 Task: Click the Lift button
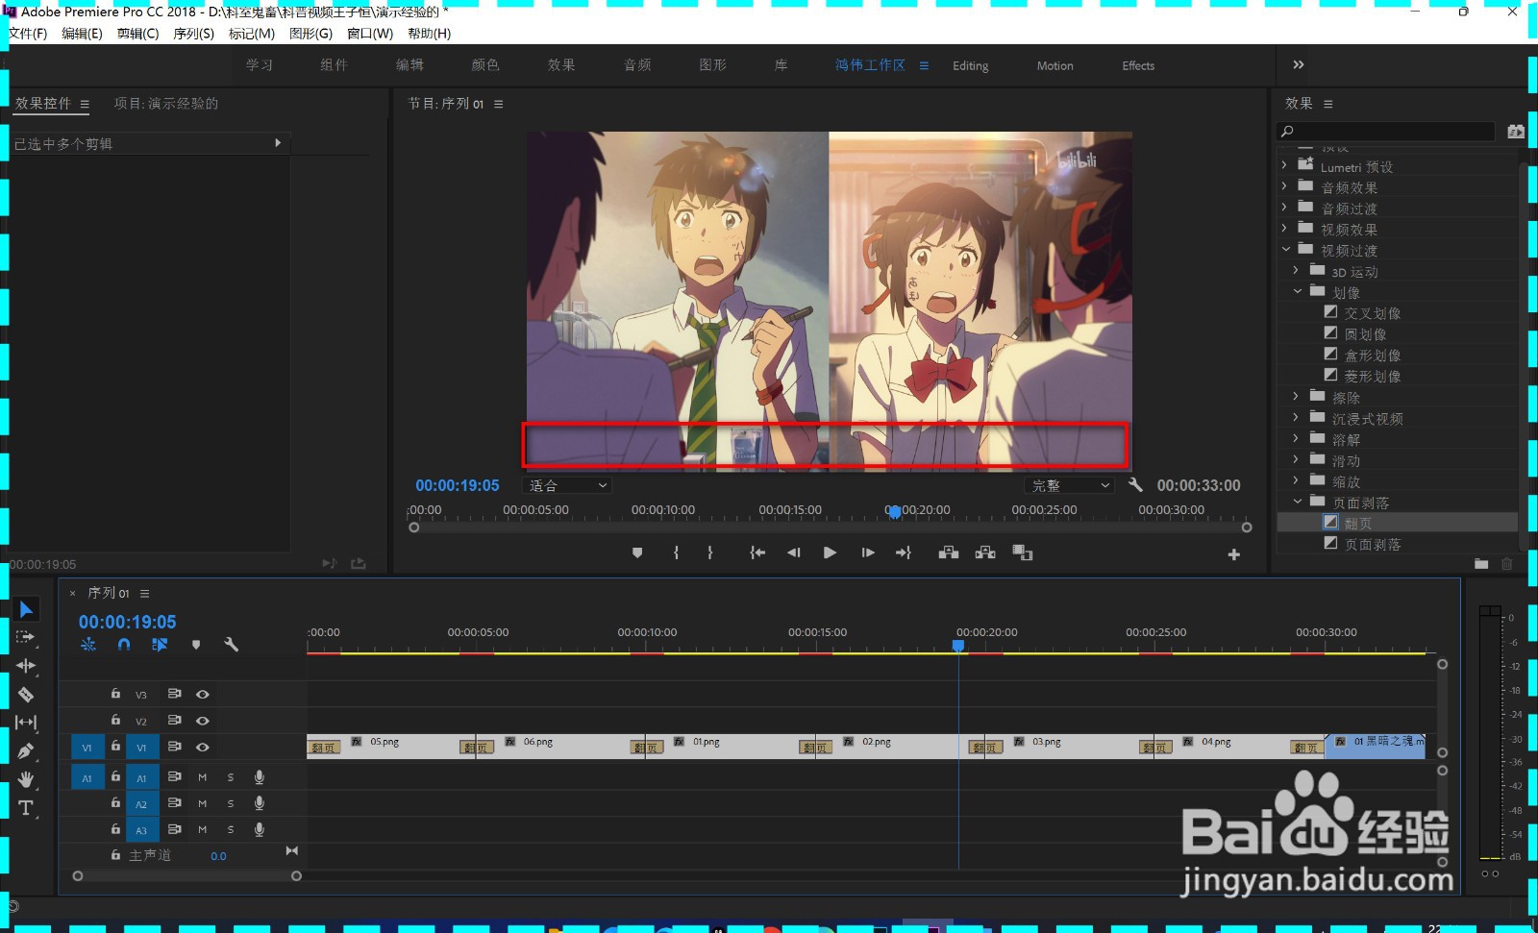[x=949, y=552]
